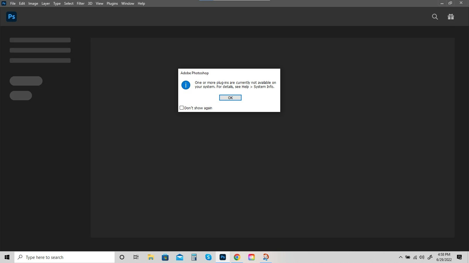This screenshot has width=469, height=263.
Task: Click the volume speaker tray icon
Action: click(422, 257)
